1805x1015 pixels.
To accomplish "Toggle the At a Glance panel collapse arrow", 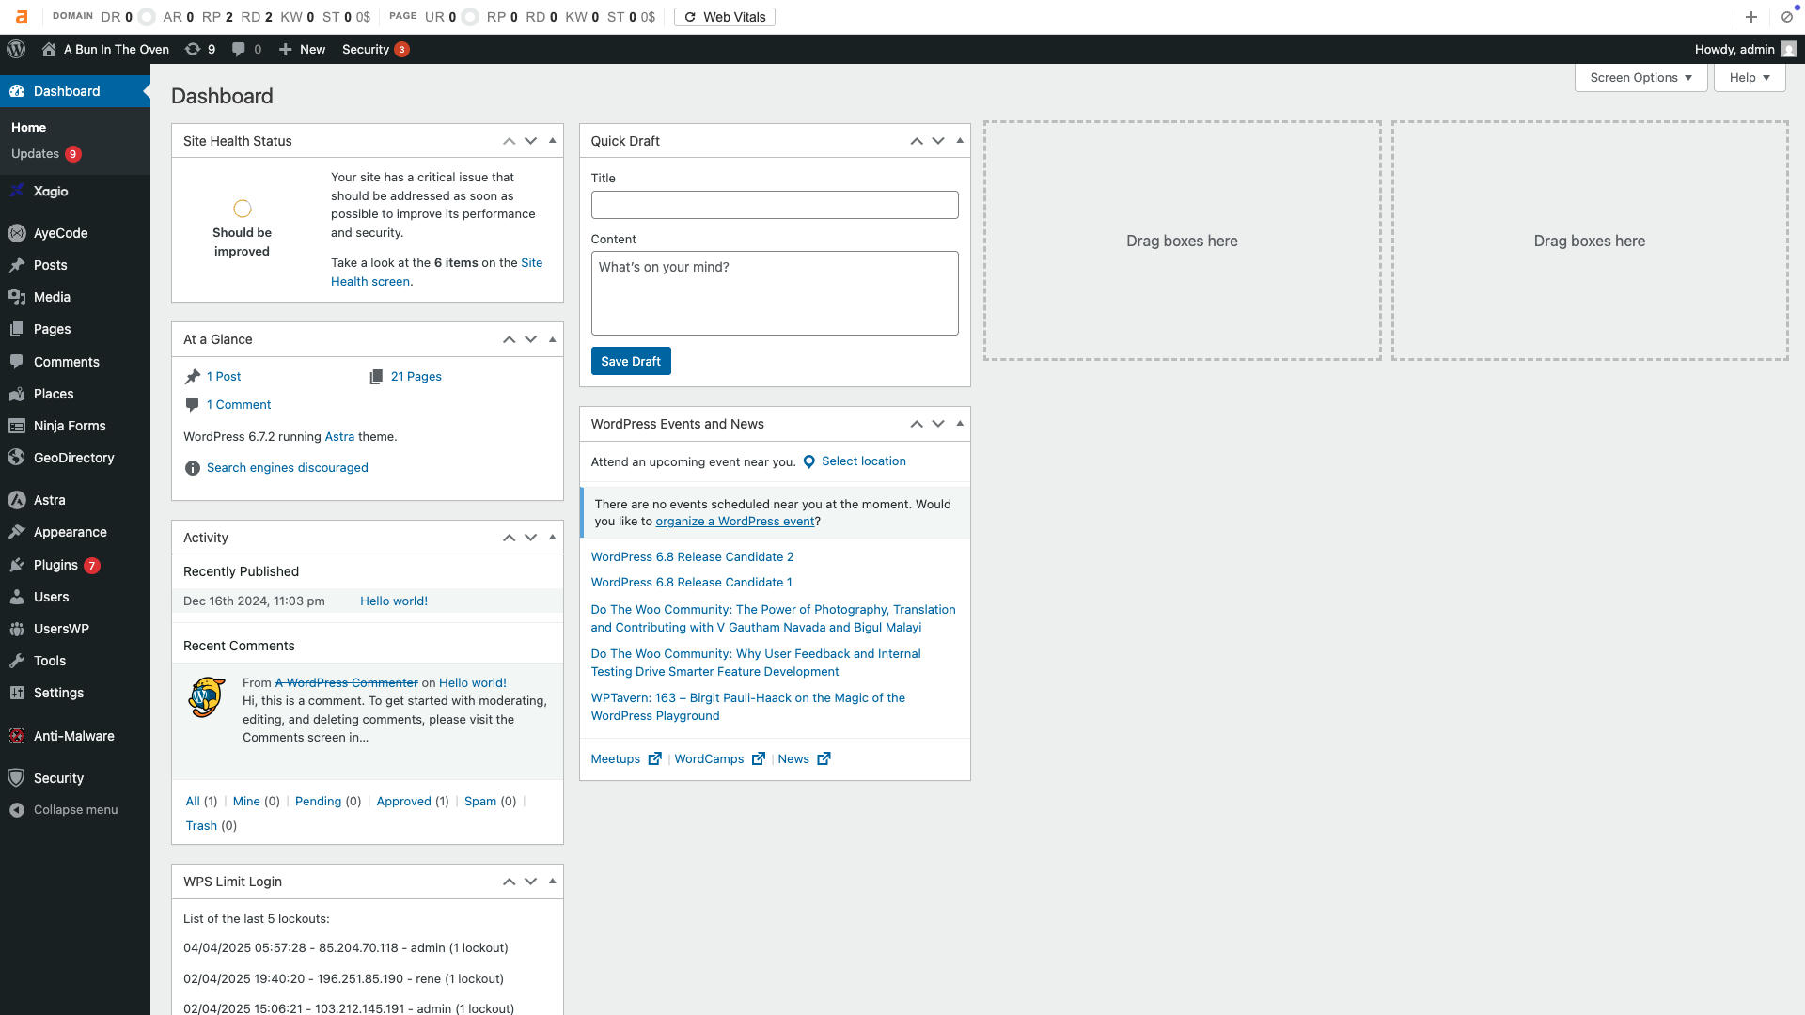I will tap(553, 339).
